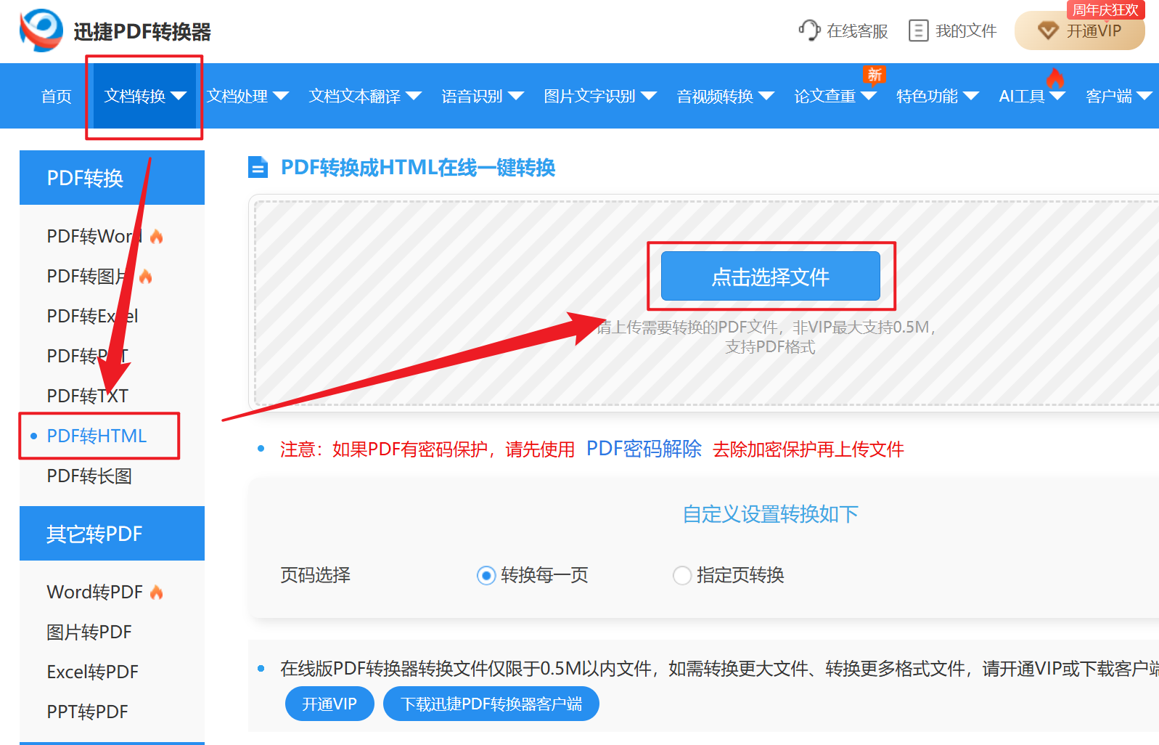Open the 语音识别 menu
The height and width of the screenshot is (745, 1159).
(x=483, y=96)
